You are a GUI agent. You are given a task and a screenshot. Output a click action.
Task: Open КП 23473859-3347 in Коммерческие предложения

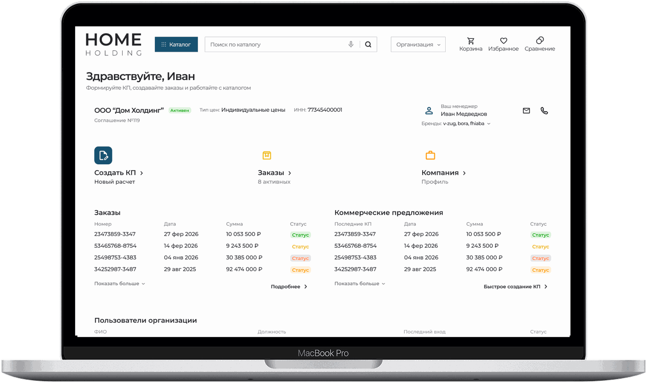coord(355,234)
